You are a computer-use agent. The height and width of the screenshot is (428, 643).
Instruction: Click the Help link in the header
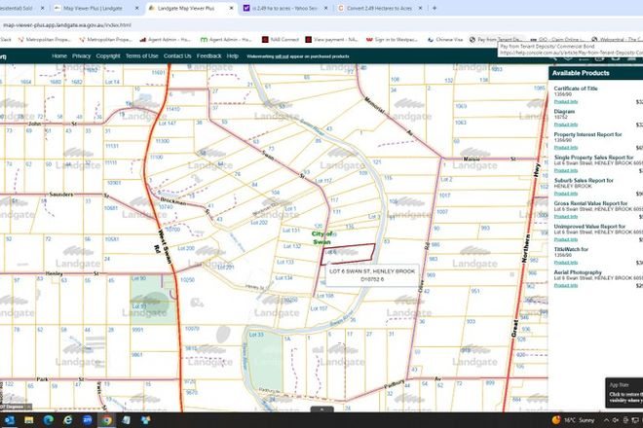(232, 56)
